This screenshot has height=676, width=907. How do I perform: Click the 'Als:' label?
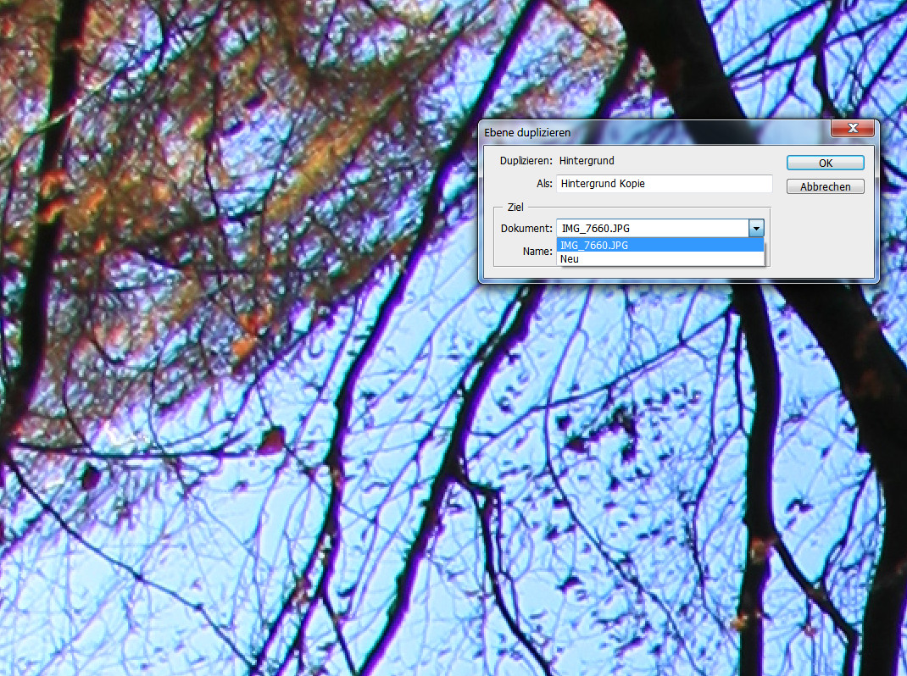543,184
